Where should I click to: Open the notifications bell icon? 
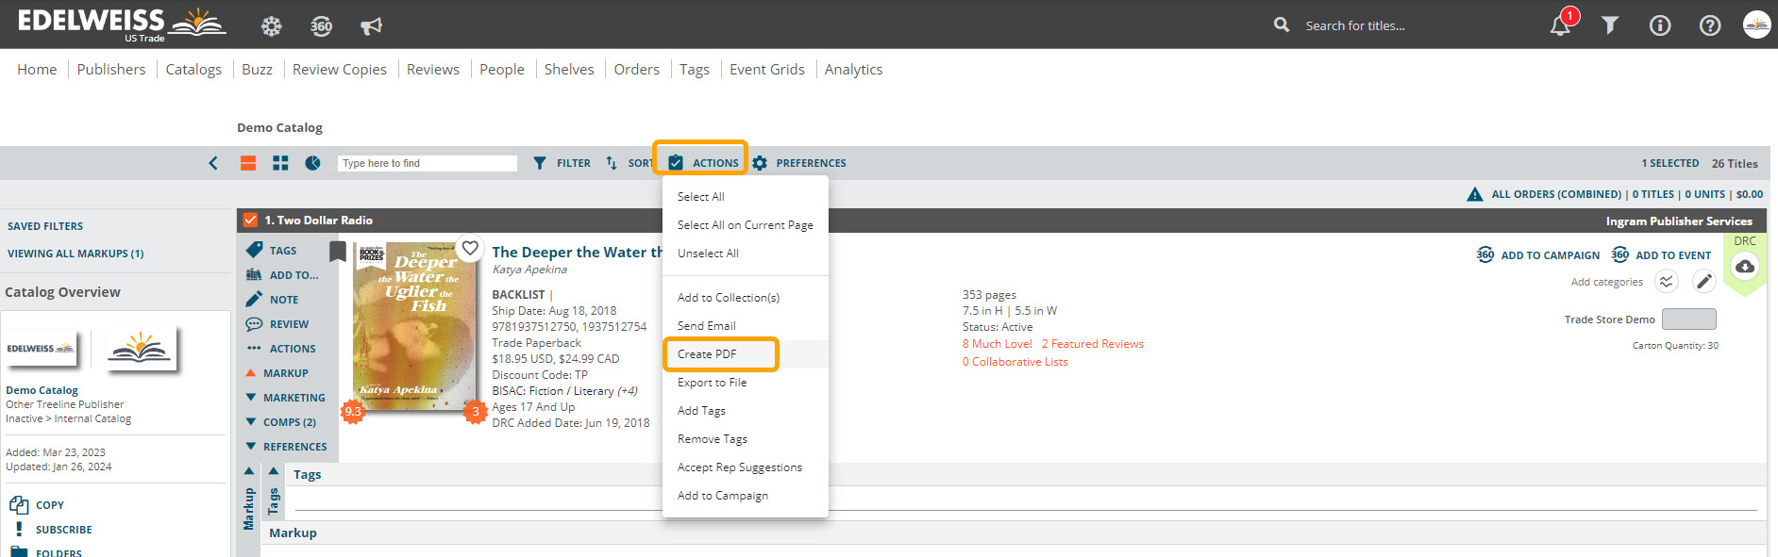[x=1560, y=25]
